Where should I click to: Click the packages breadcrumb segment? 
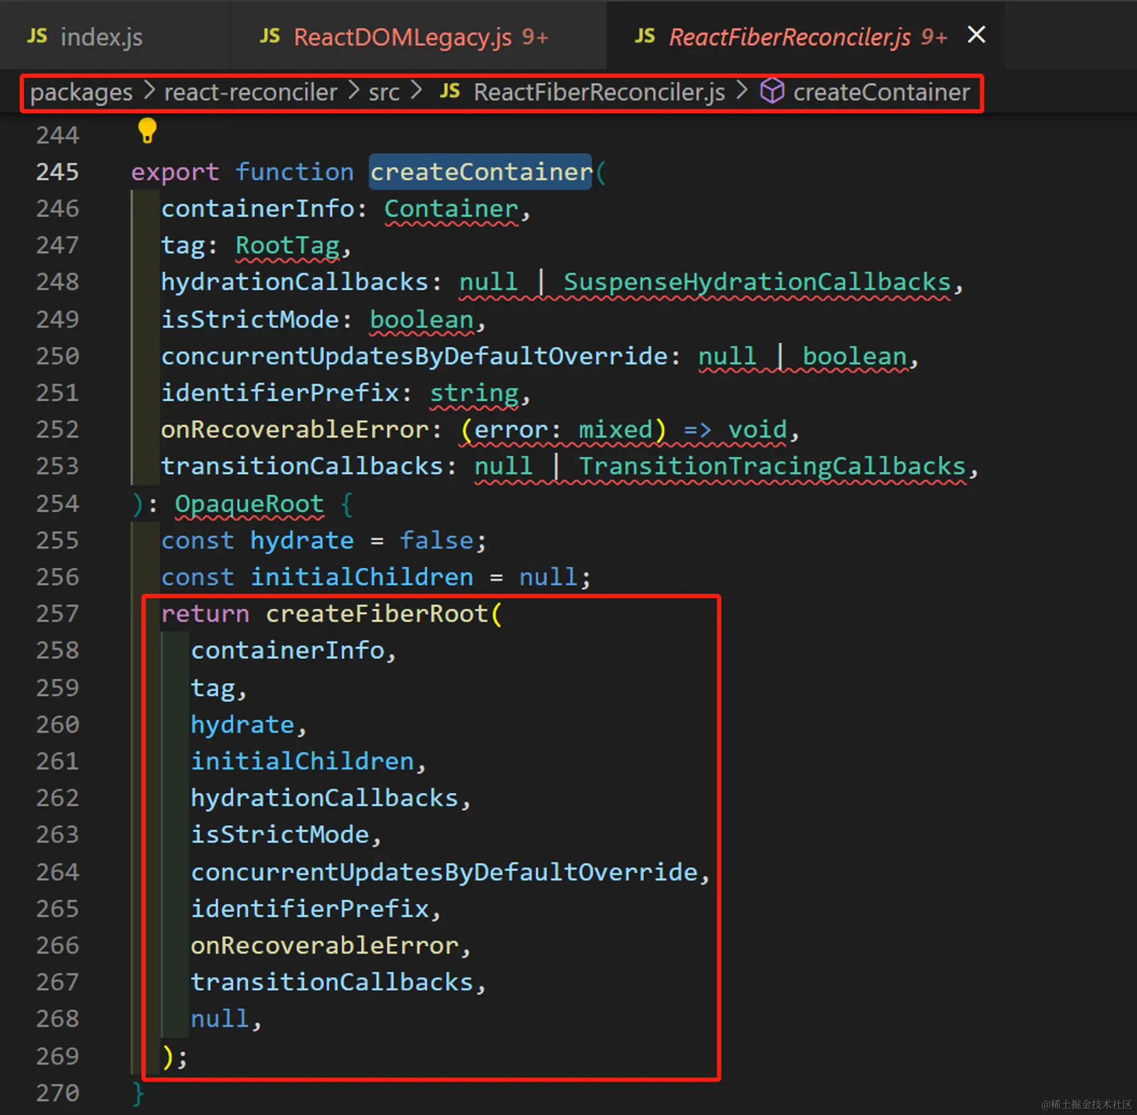pos(81,93)
